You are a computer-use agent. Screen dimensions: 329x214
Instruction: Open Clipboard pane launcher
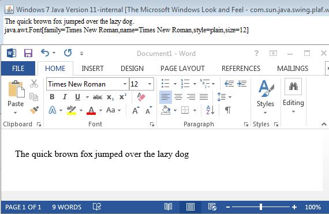[x=39, y=124]
